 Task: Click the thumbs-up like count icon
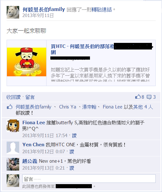pos(138,97)
